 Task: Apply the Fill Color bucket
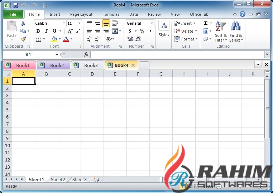coord(54,39)
